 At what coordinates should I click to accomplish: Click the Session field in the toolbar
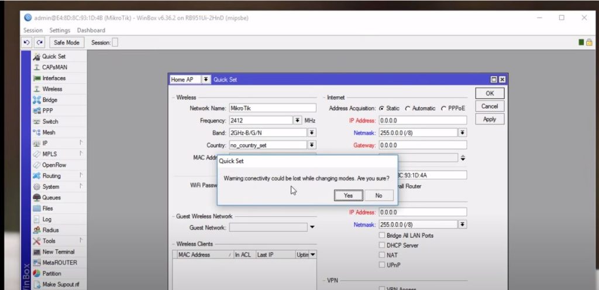point(115,42)
